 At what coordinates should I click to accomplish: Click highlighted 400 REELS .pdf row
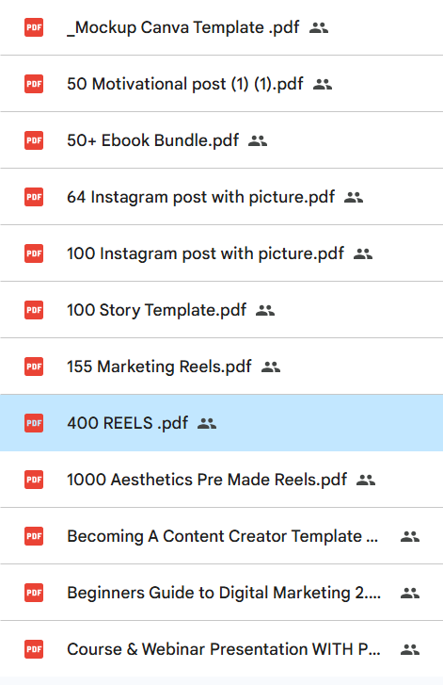[x=222, y=423]
